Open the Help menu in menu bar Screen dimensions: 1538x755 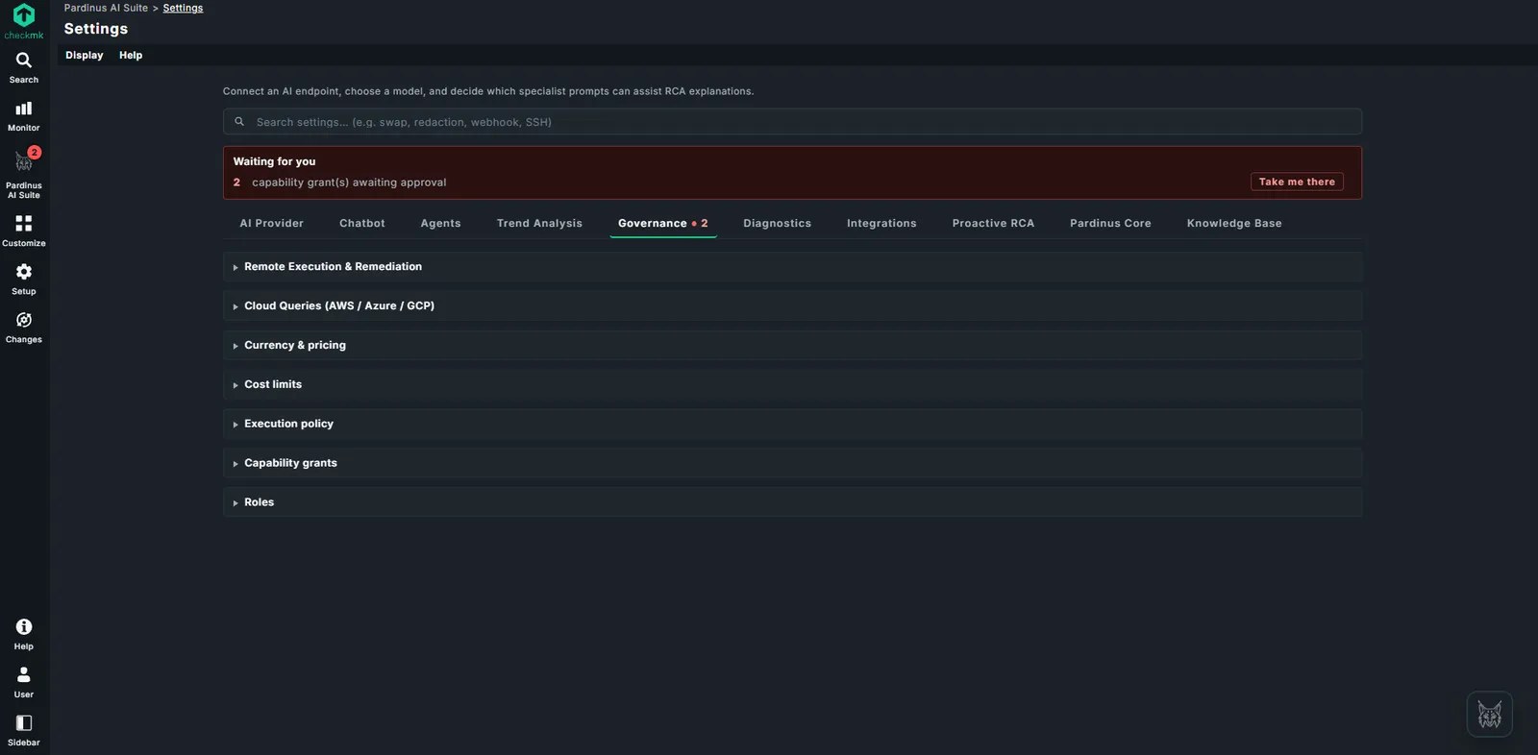(x=131, y=56)
